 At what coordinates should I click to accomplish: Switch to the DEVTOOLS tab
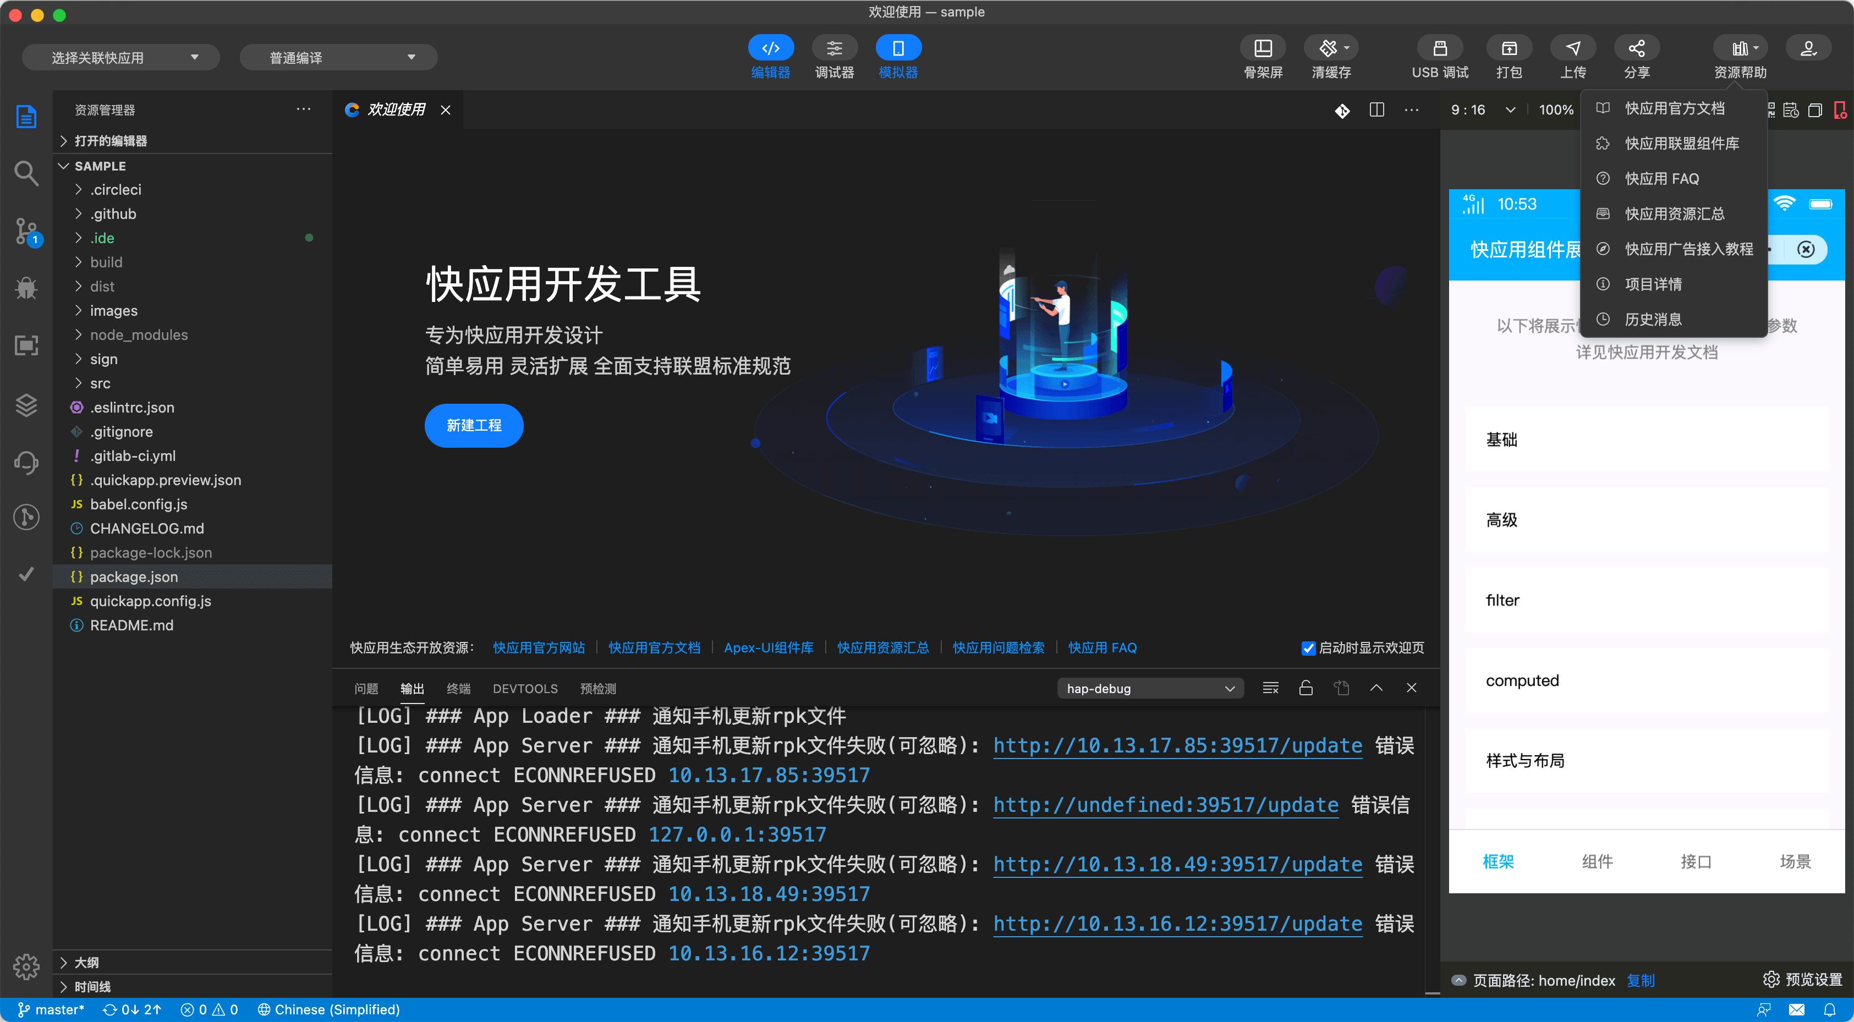[525, 688]
